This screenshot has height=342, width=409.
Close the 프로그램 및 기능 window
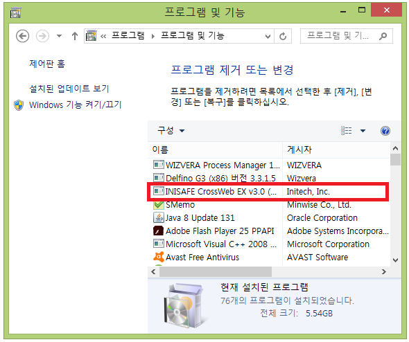[x=387, y=10]
